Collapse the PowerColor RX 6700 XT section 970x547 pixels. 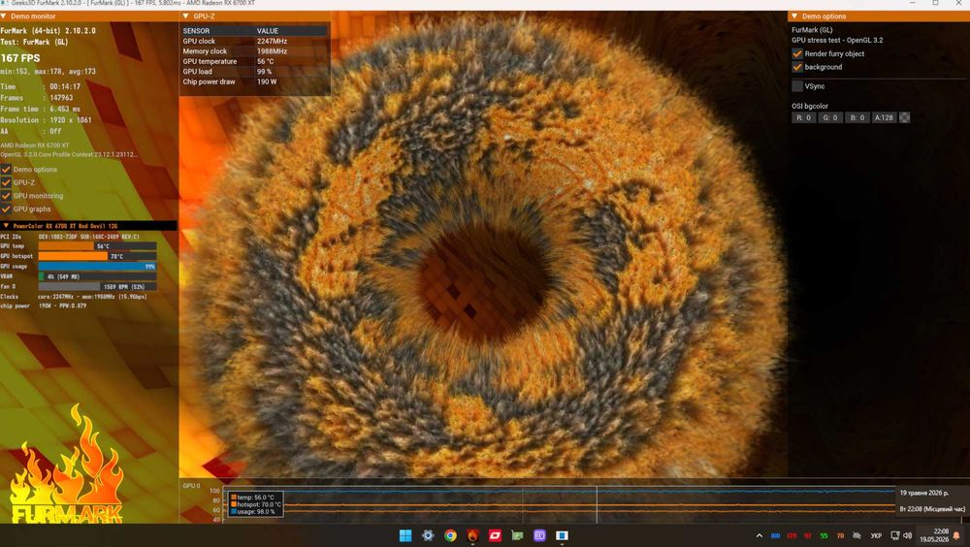click(x=6, y=226)
